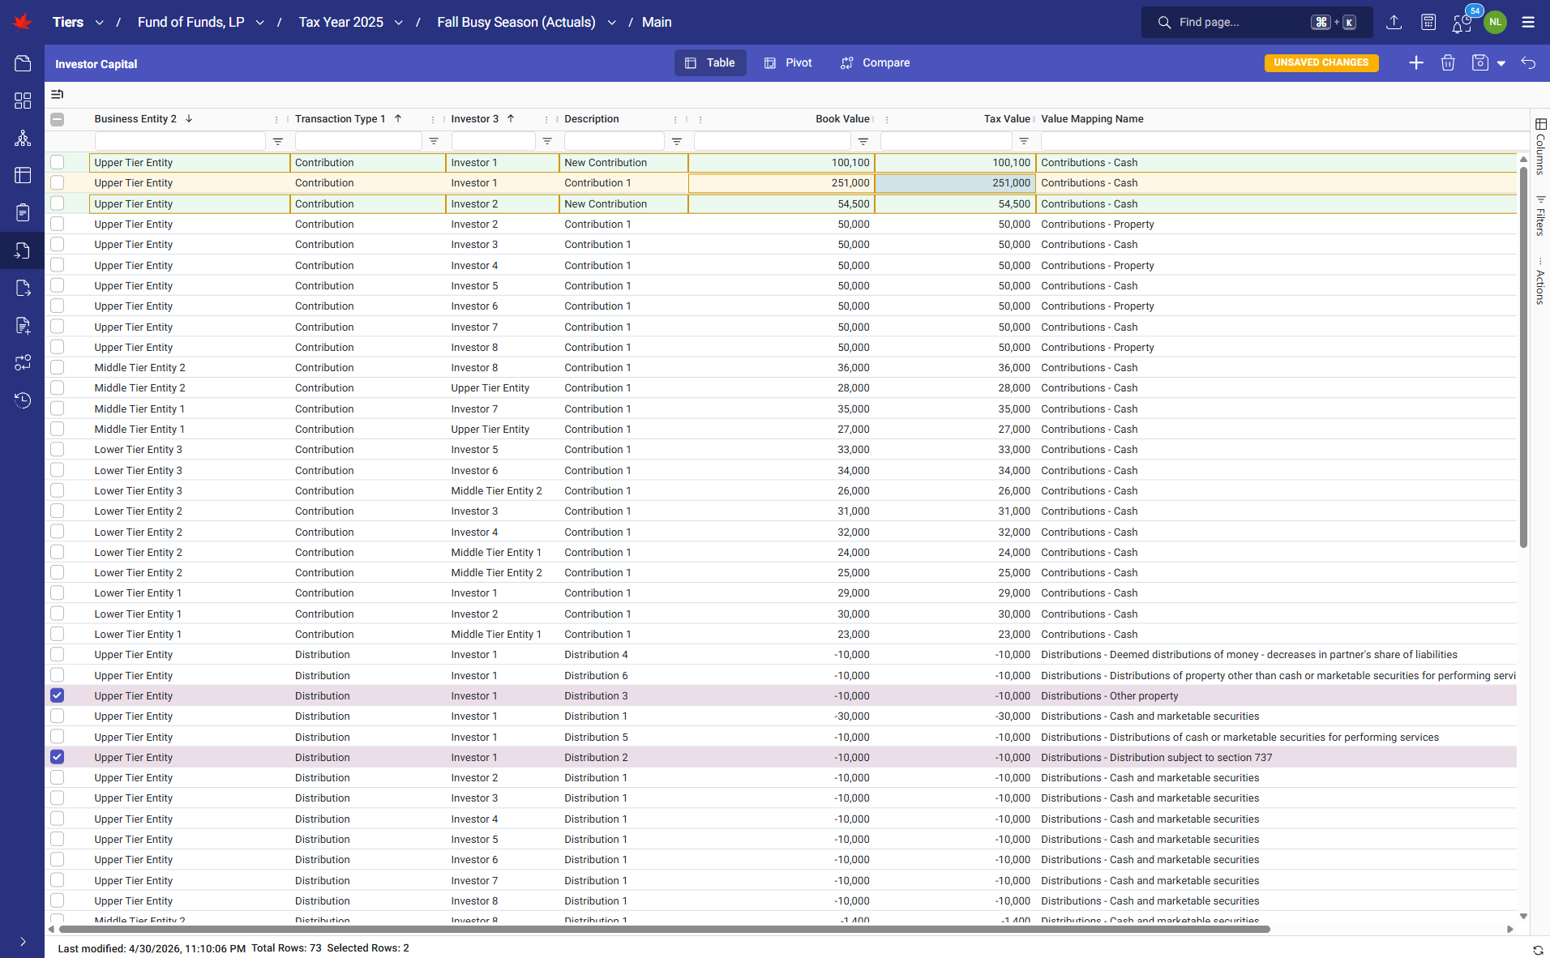Screen dimensions: 1550x958
Task: Open the NL user avatar
Action: pos(1495,22)
